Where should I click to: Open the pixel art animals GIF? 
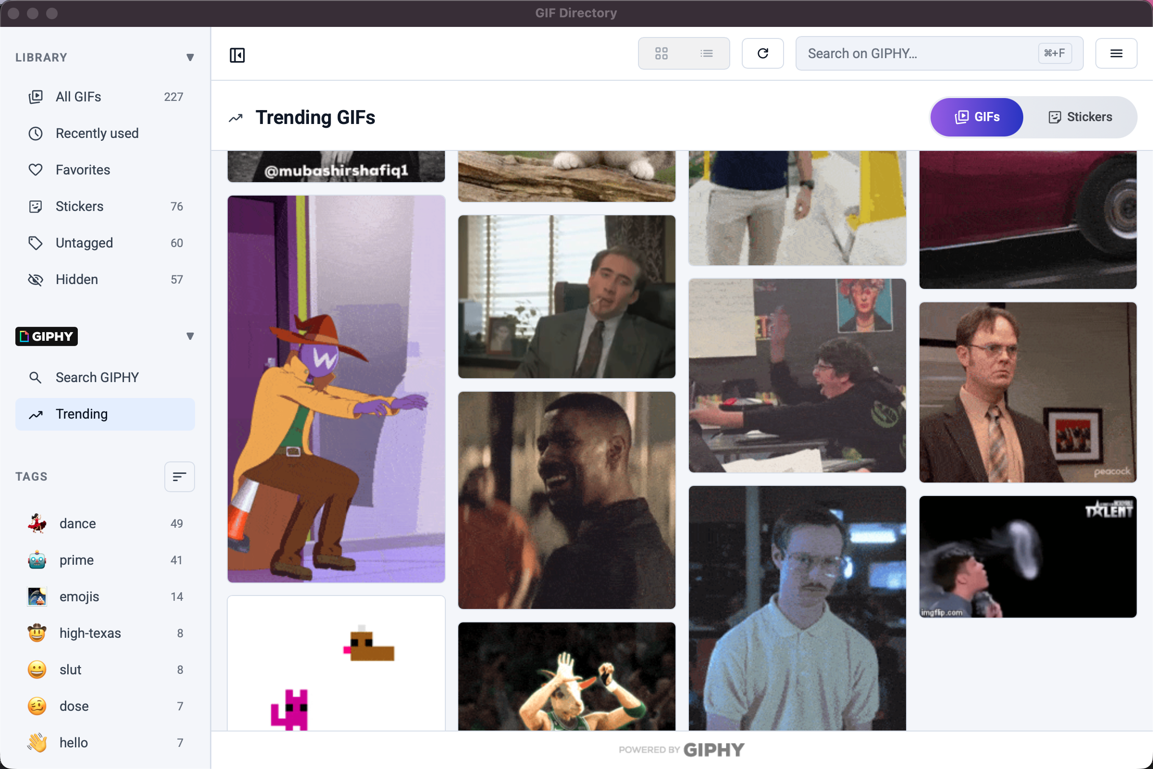click(x=336, y=663)
